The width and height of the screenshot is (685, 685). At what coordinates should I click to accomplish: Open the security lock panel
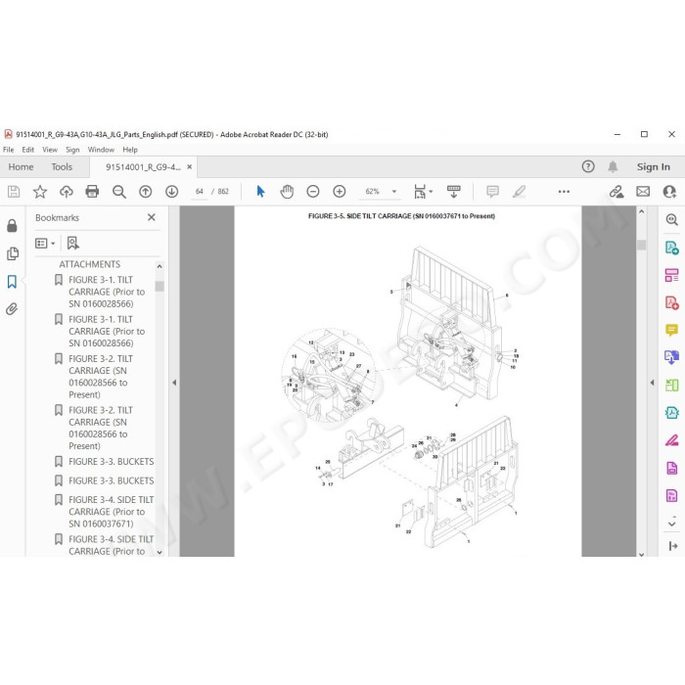click(12, 225)
